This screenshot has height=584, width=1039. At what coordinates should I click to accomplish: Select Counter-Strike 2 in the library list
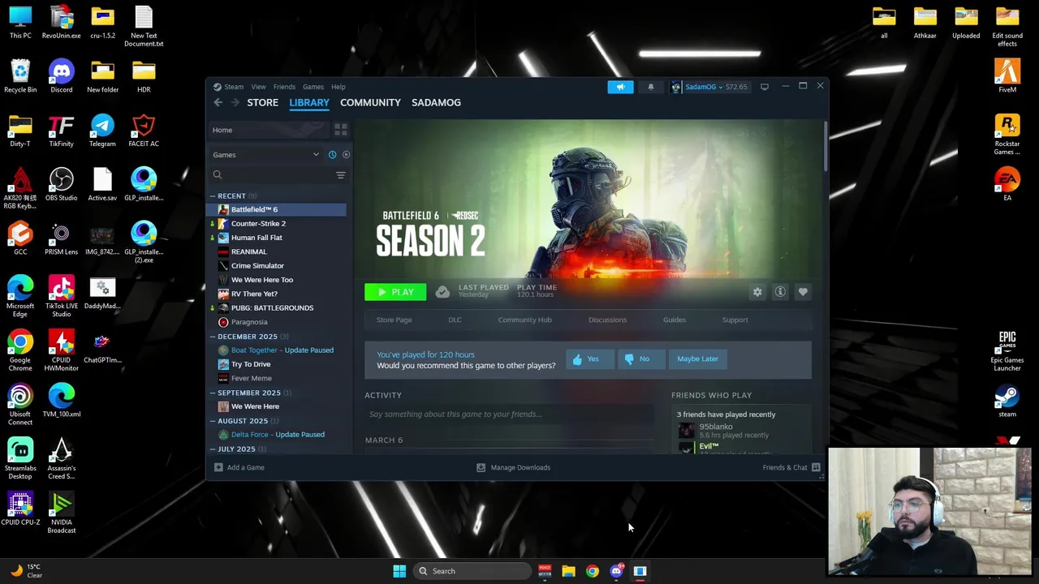click(277, 224)
